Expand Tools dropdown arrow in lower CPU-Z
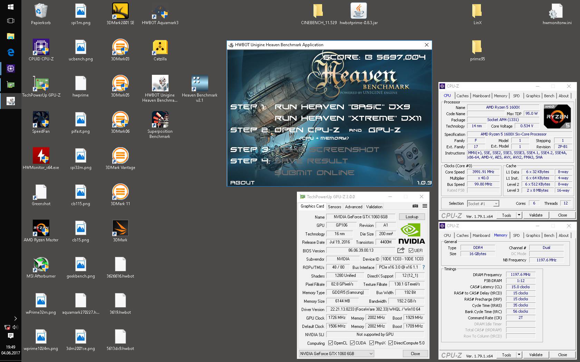This screenshot has height=362, width=580. pos(519,355)
